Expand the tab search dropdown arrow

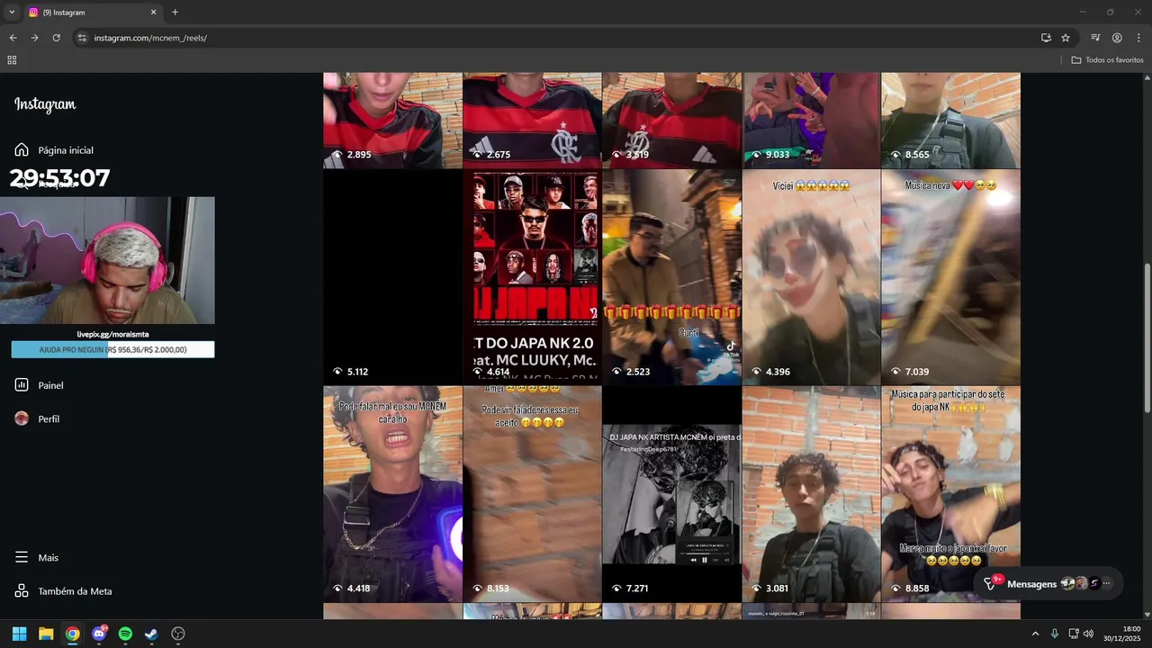point(12,13)
